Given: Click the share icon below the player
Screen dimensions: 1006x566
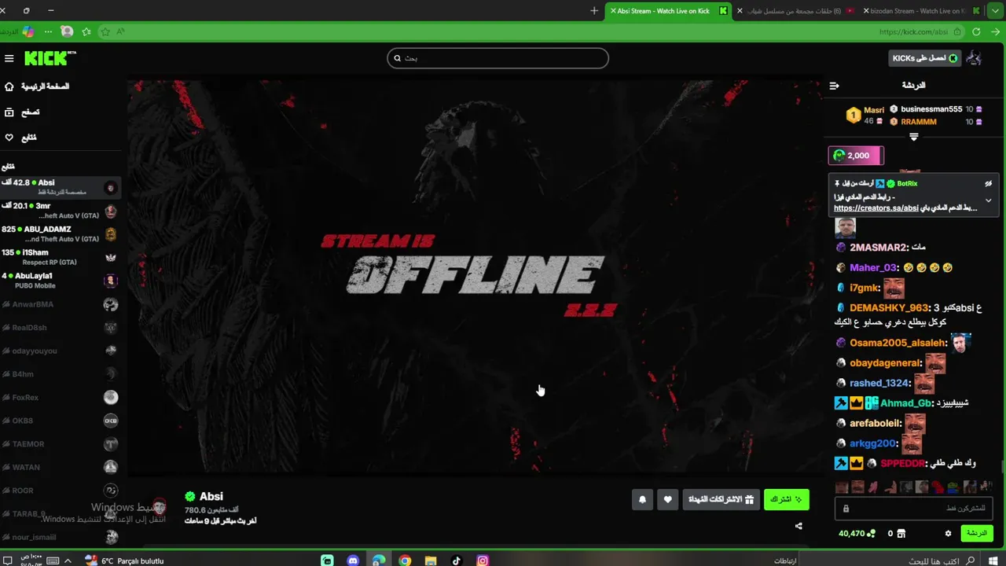Looking at the screenshot, I should (x=799, y=526).
